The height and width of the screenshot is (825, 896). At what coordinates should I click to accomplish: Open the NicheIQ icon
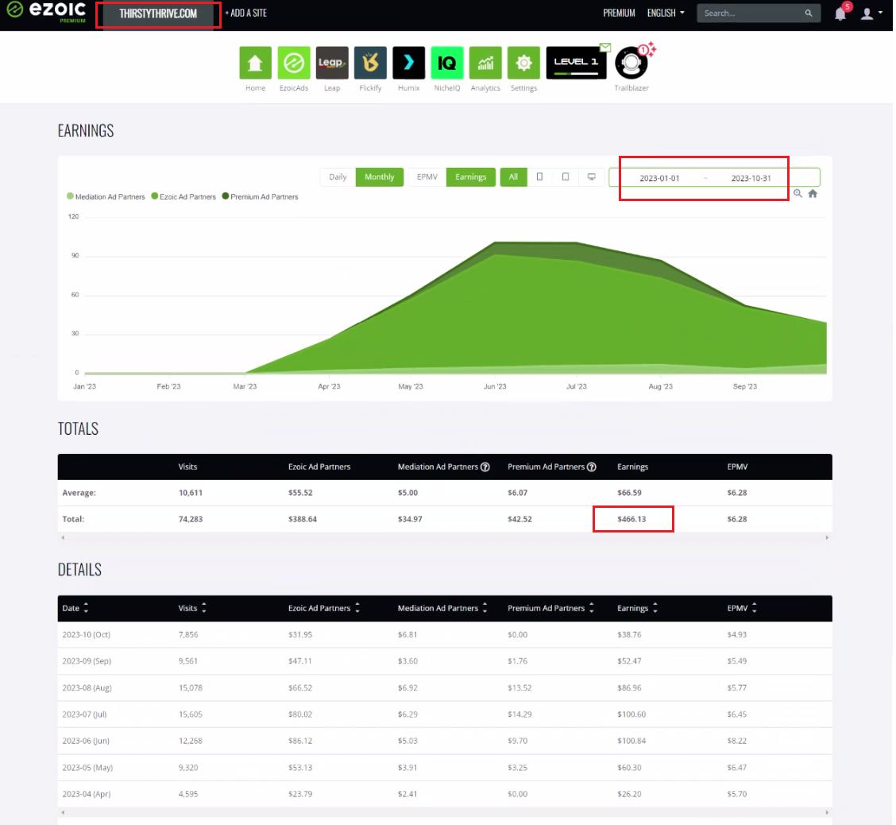click(447, 63)
